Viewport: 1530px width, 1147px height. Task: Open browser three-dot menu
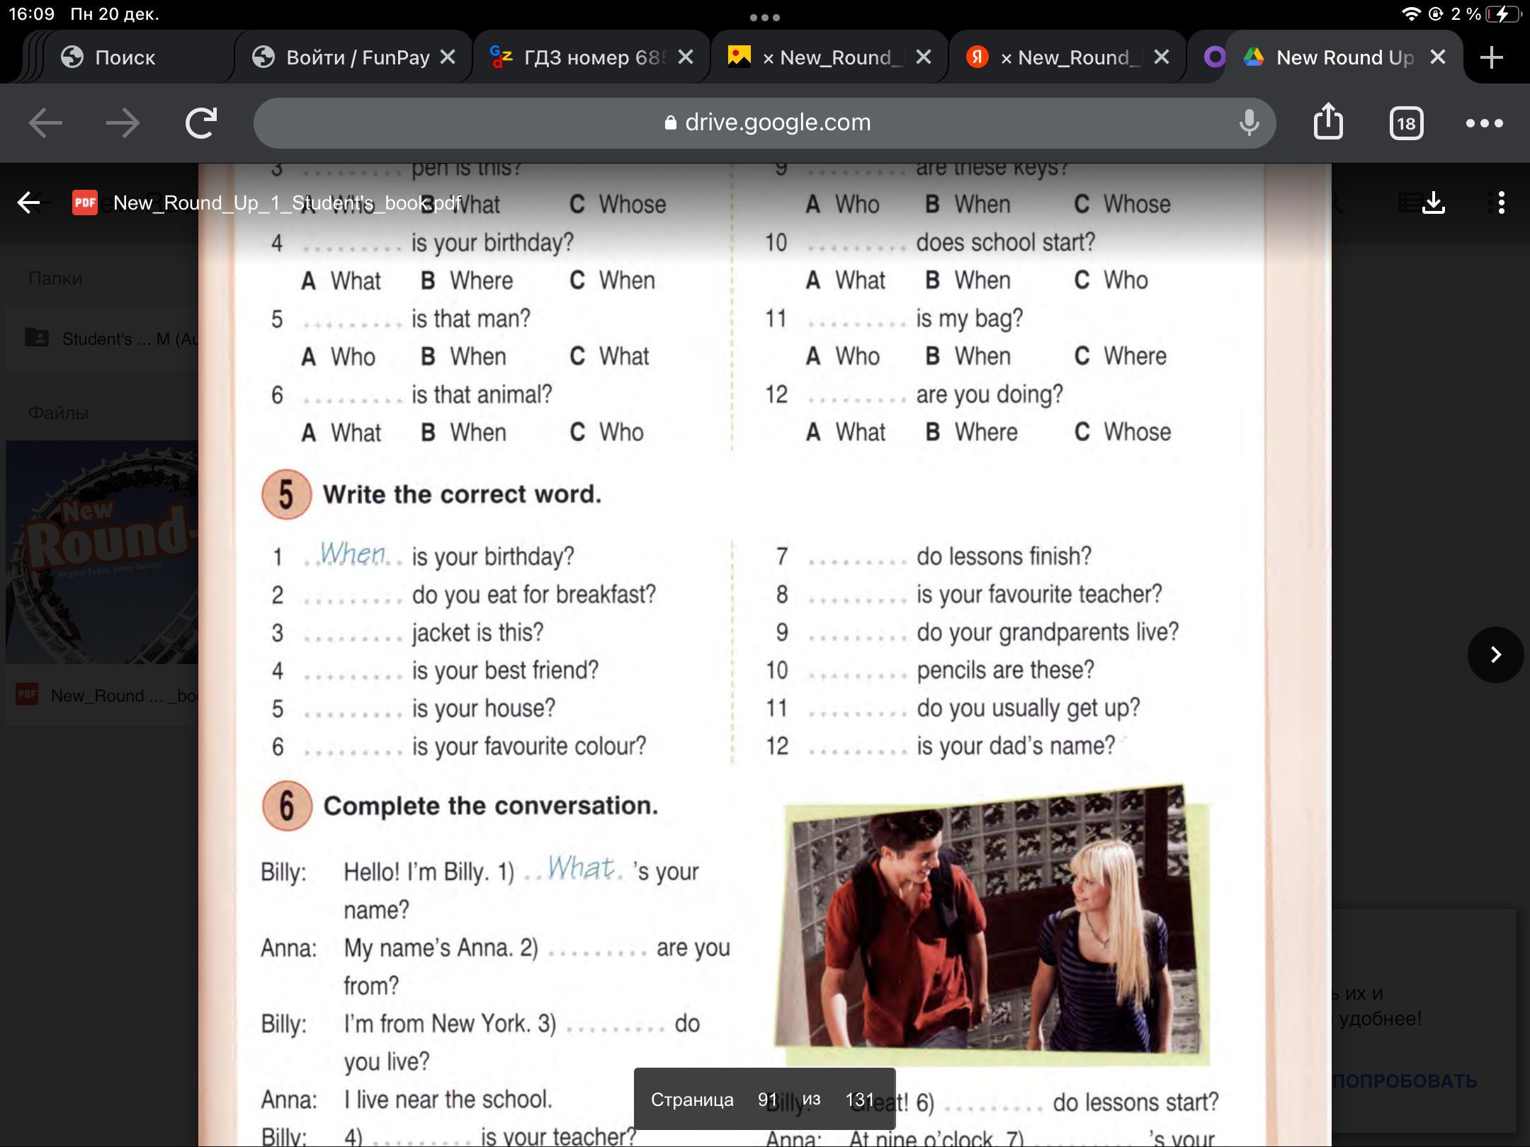(x=1484, y=123)
